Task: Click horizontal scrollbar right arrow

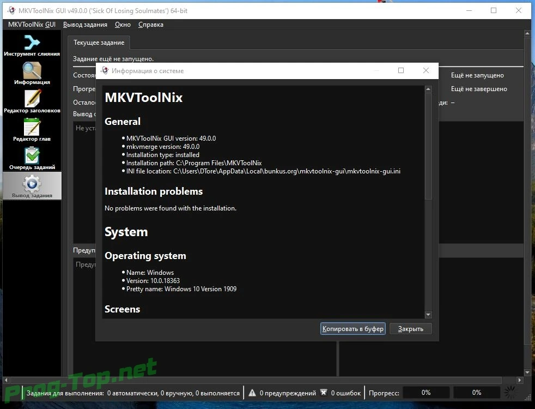Action: (x=520, y=380)
